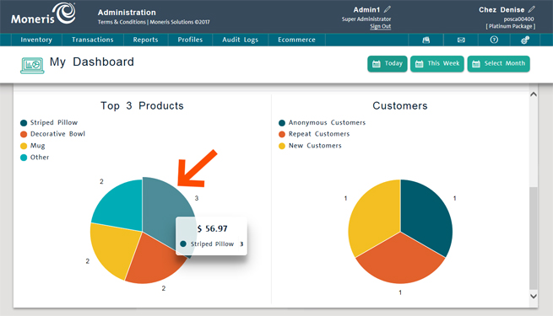Image resolution: width=553 pixels, height=316 pixels.
Task: Toggle Anonymous Customers legend entry
Action: pyautogui.click(x=322, y=122)
